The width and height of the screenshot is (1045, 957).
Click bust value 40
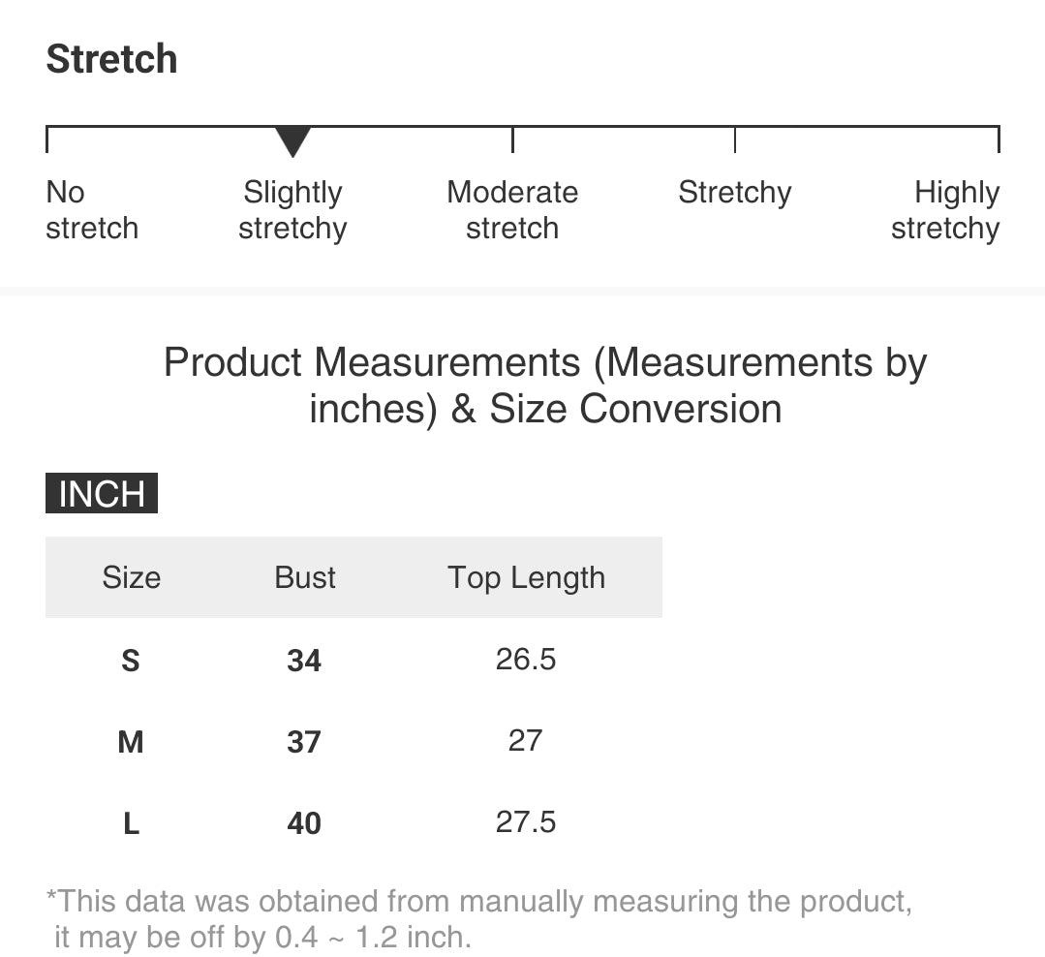304,823
